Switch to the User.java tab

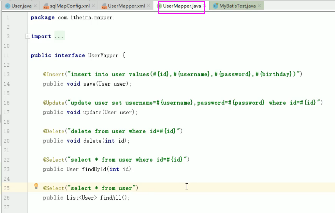coord(21,6)
